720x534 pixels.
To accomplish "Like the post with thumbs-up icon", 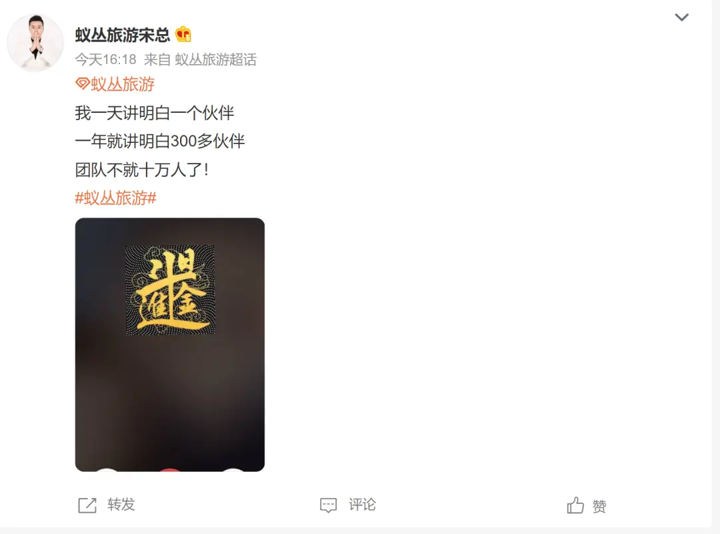I will click(575, 505).
